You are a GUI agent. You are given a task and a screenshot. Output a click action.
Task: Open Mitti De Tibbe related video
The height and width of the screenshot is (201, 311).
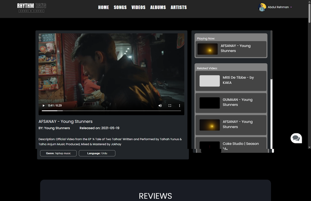point(231,81)
